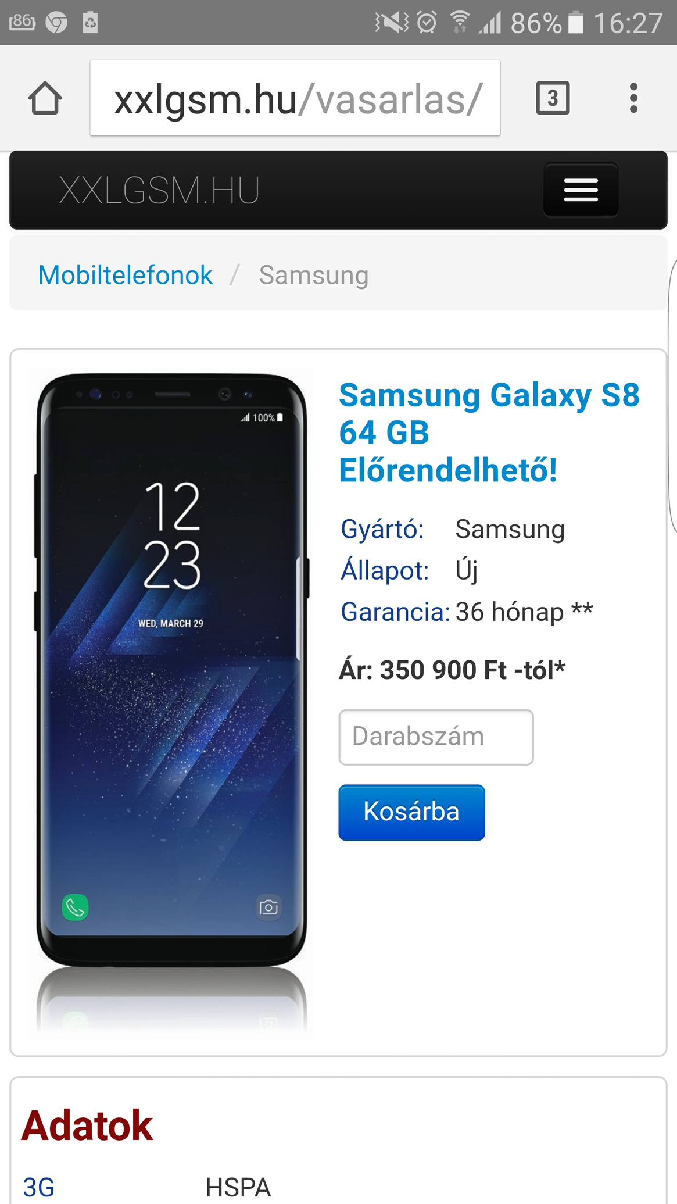This screenshot has height=1204, width=677.
Task: Tap the browser home icon
Action: click(45, 98)
